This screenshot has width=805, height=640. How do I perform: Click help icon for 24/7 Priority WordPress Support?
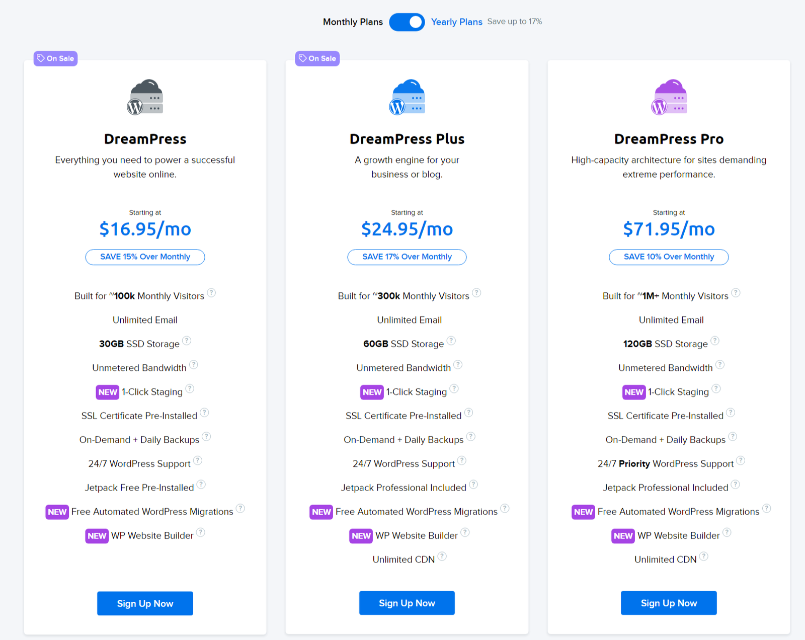tap(741, 460)
